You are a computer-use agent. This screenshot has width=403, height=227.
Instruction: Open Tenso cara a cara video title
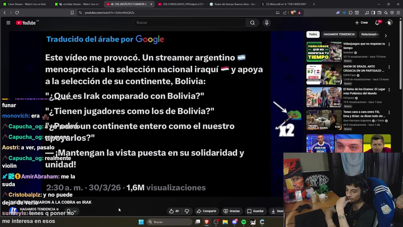pyautogui.click(x=364, y=114)
